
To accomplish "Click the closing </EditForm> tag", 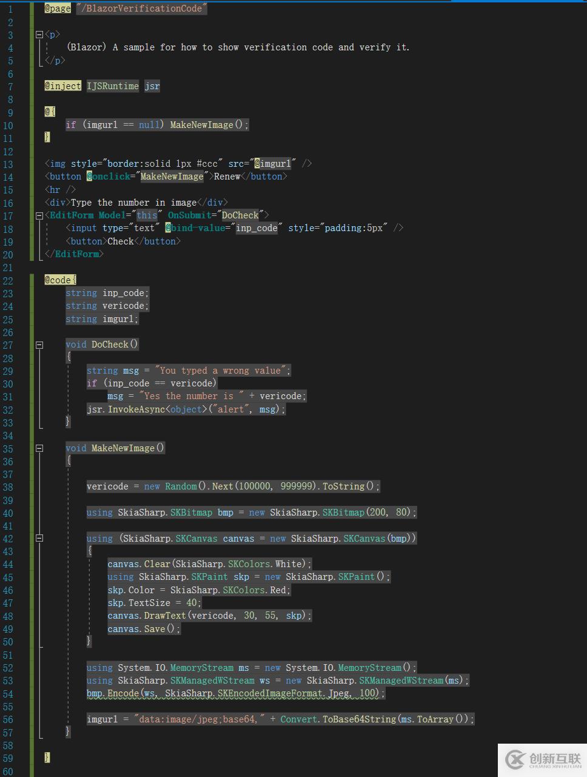I will pyautogui.click(x=74, y=254).
